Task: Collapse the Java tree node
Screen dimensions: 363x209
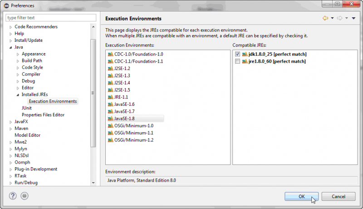Action: 10,47
